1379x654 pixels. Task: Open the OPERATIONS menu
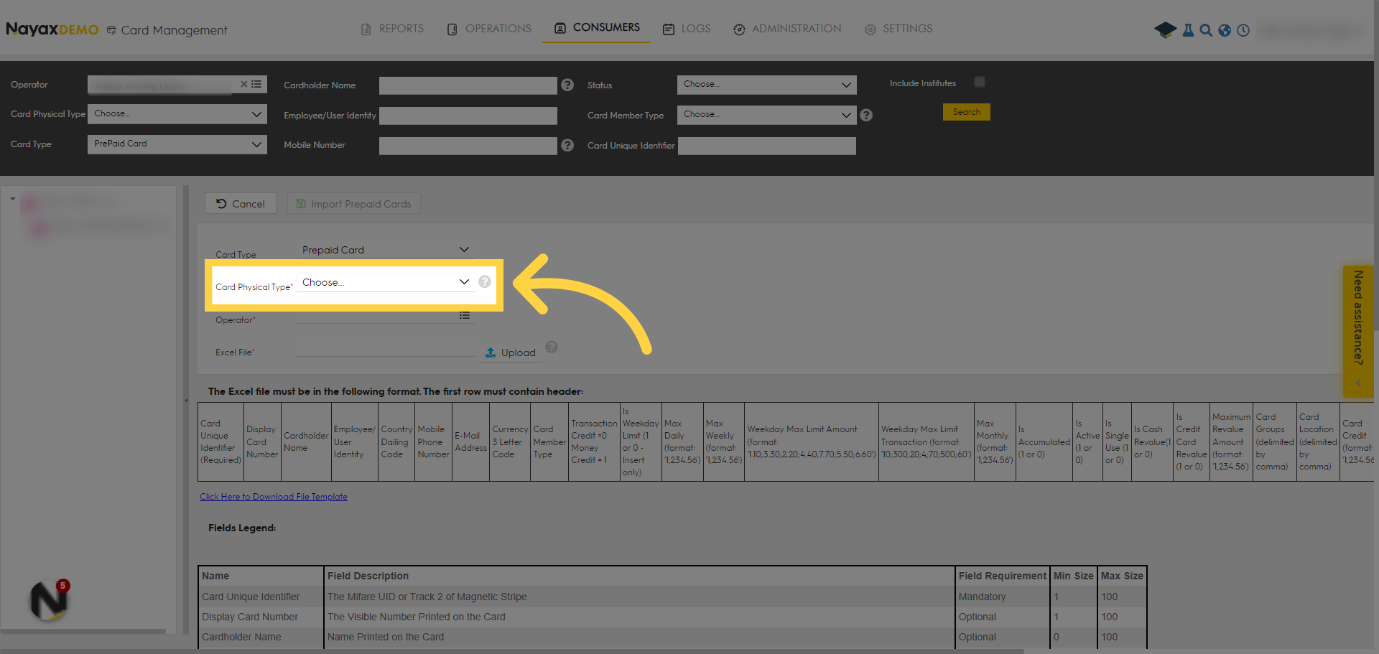(x=489, y=29)
